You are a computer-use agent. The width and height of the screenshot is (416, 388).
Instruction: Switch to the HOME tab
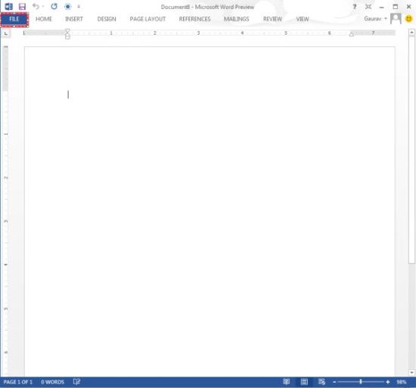tap(44, 19)
